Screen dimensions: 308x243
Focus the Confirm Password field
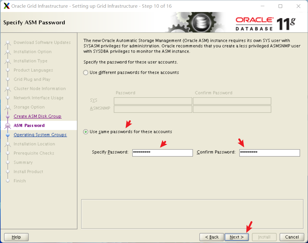[270, 153]
